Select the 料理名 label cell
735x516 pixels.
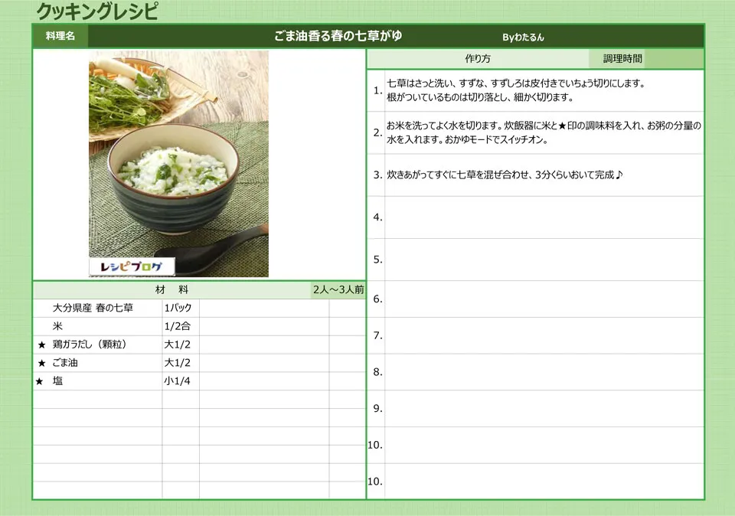point(60,36)
